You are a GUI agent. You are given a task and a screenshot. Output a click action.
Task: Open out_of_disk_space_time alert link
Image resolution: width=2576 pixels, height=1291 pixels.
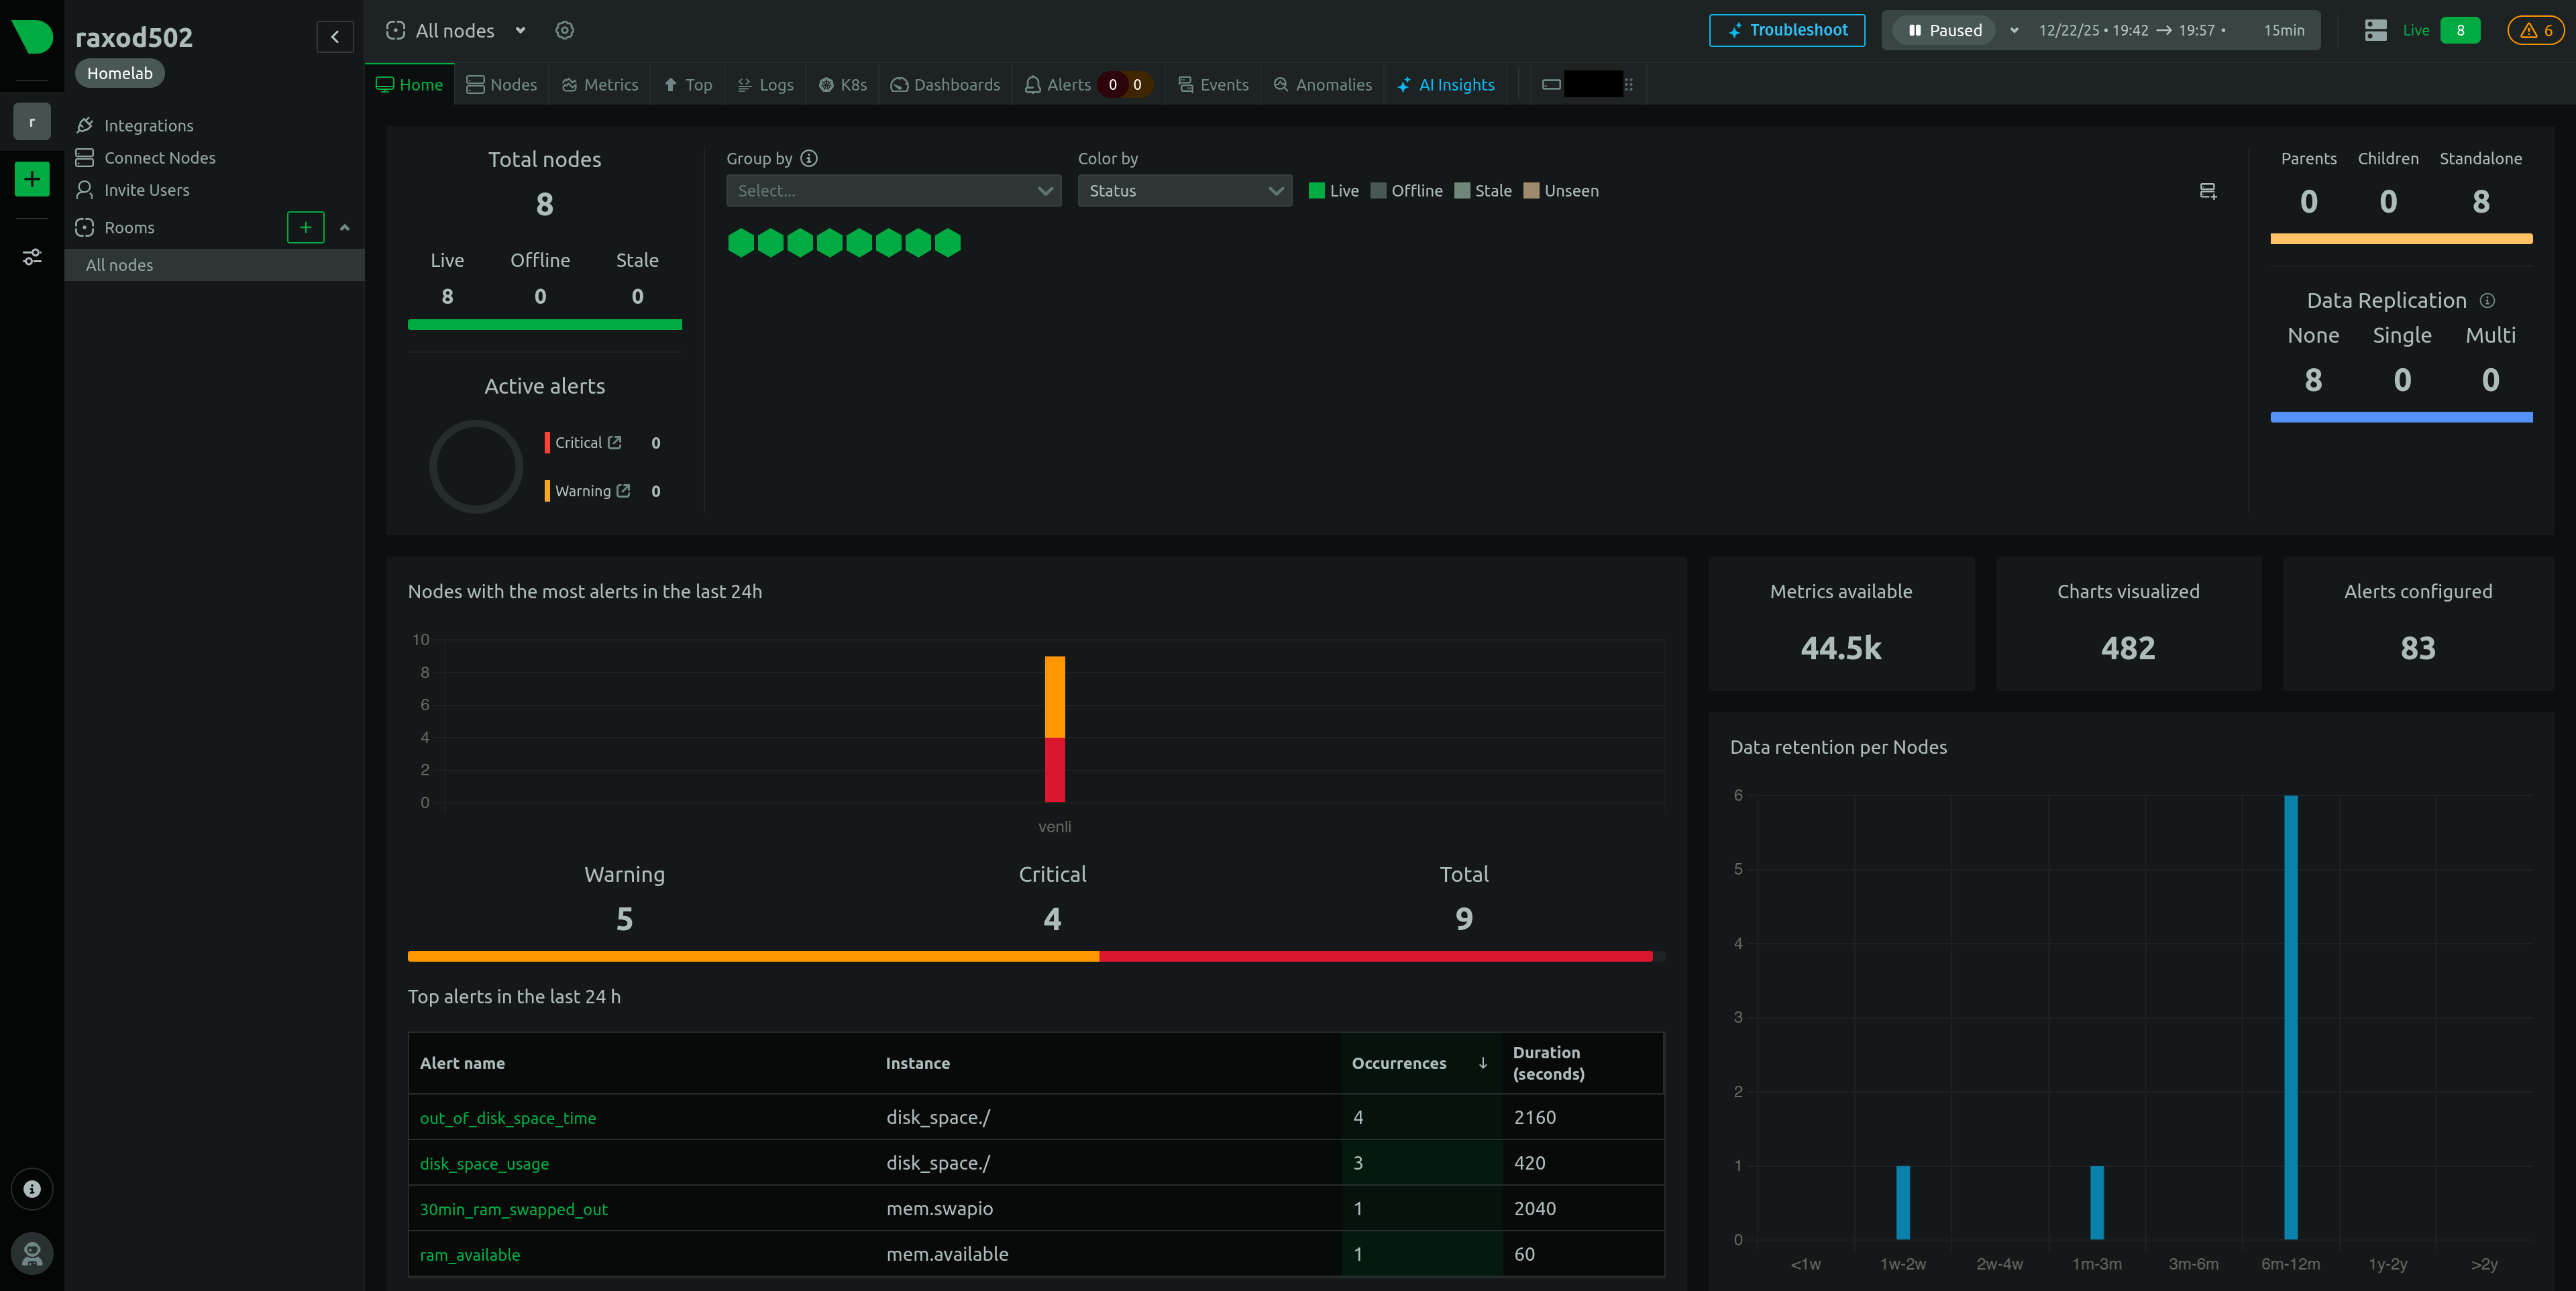pyautogui.click(x=507, y=1118)
